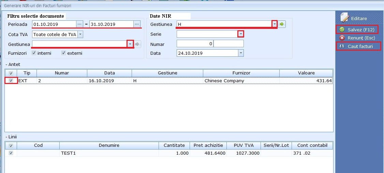Click the Numar field showing 0
This screenshot has height=173, width=384.
[x=195, y=45]
